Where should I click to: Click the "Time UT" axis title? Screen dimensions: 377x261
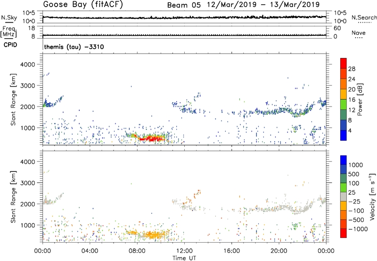click(184, 258)
